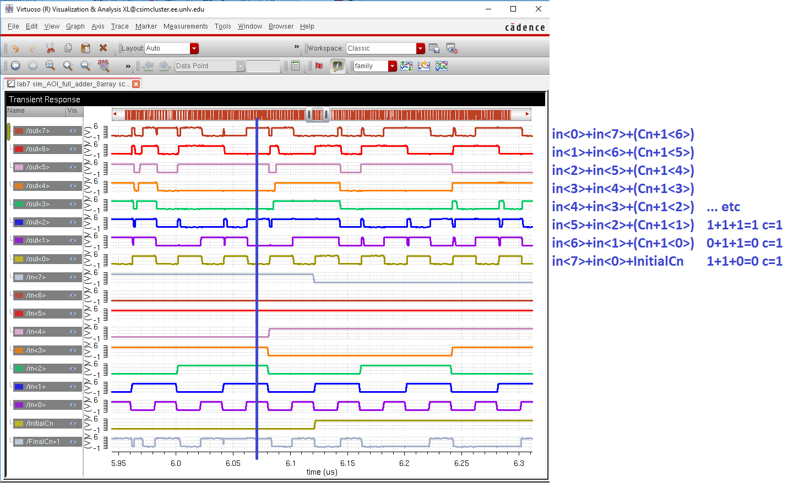Open the Marker menu
This screenshot has height=483, width=794.
tap(146, 26)
